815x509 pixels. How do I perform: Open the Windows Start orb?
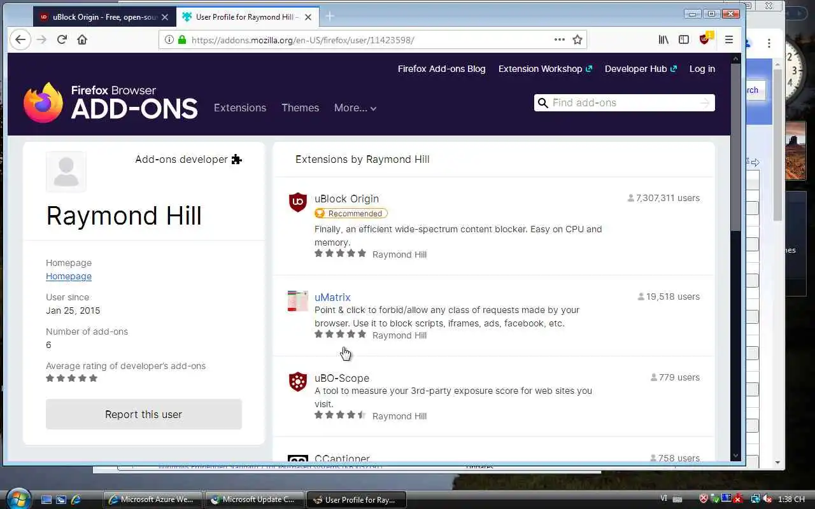point(18,498)
